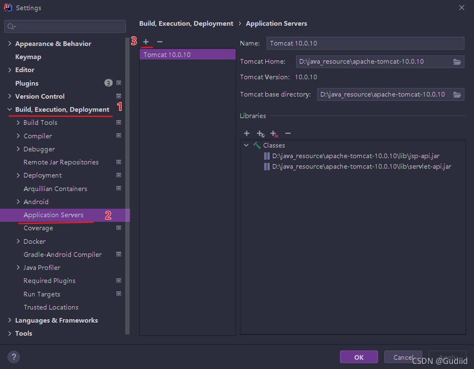Expand the Editor section

10,70
